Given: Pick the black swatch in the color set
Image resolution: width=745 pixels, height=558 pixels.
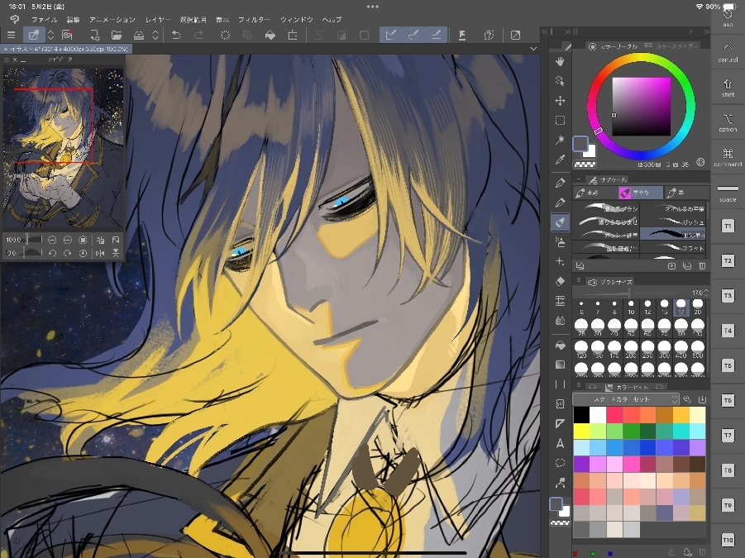Looking at the screenshot, I should pyautogui.click(x=581, y=414).
